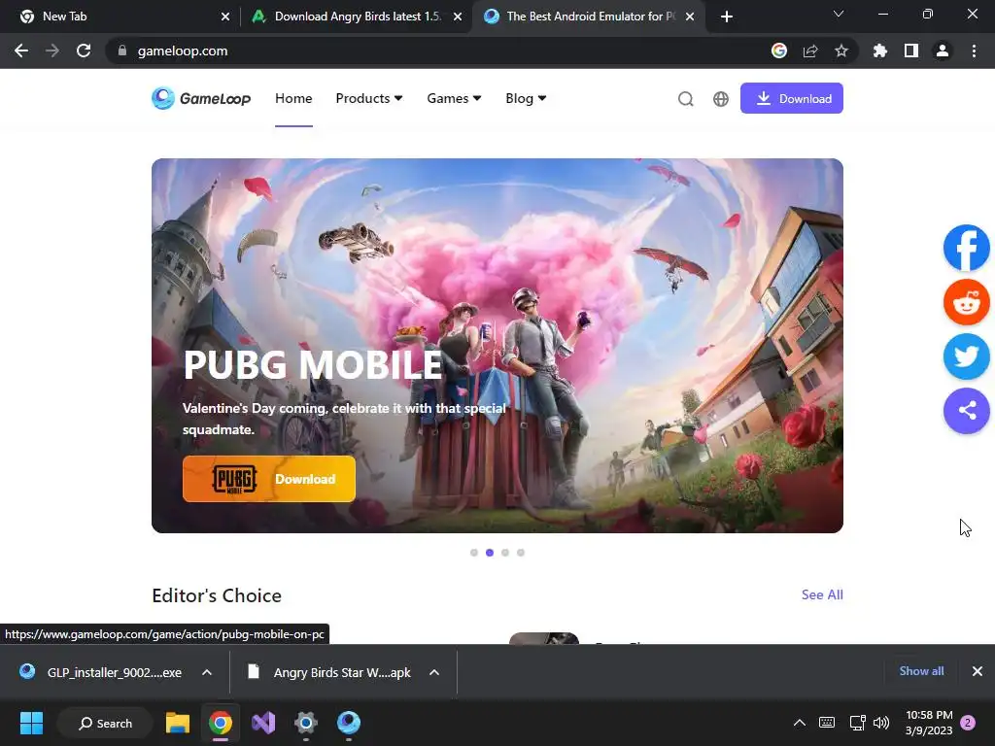Open Windows Start menu
This screenshot has height=746, width=995.
point(31,723)
